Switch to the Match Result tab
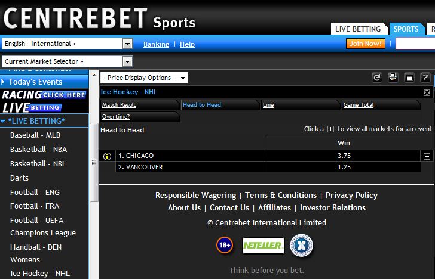Image resolution: width=435 pixels, height=279 pixels. click(x=119, y=105)
